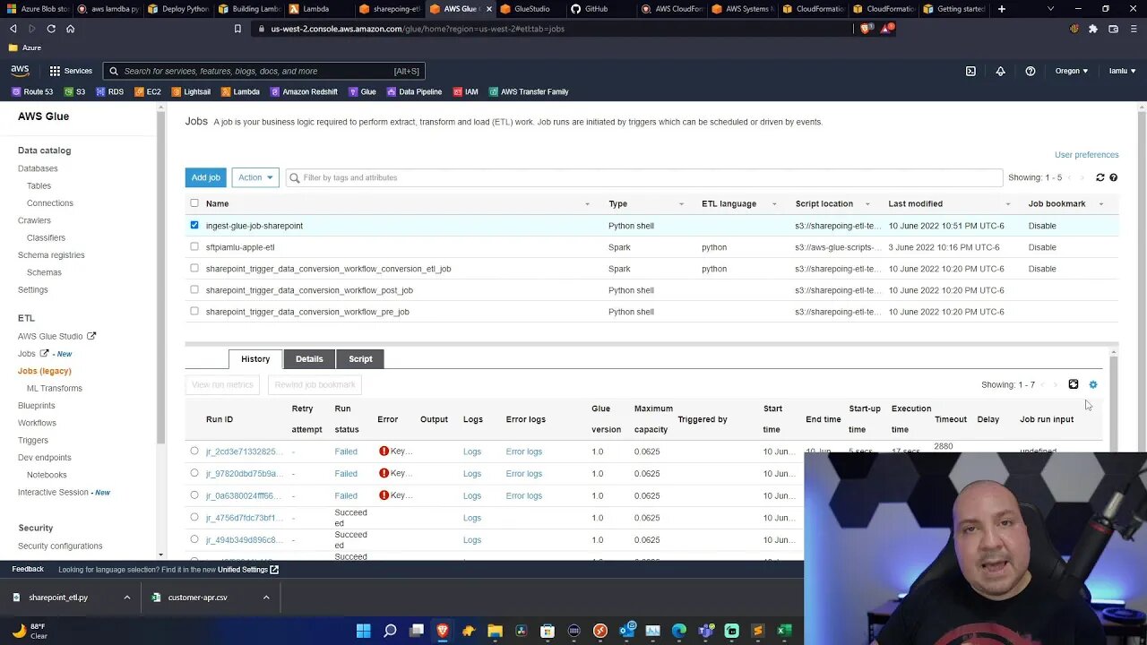Click the Brave Shields icon in address bar
This screenshot has height=645, width=1147.
coord(866,29)
